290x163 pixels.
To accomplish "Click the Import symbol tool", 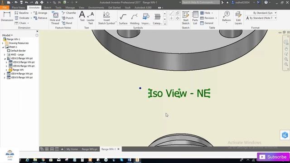I will click(146, 19).
